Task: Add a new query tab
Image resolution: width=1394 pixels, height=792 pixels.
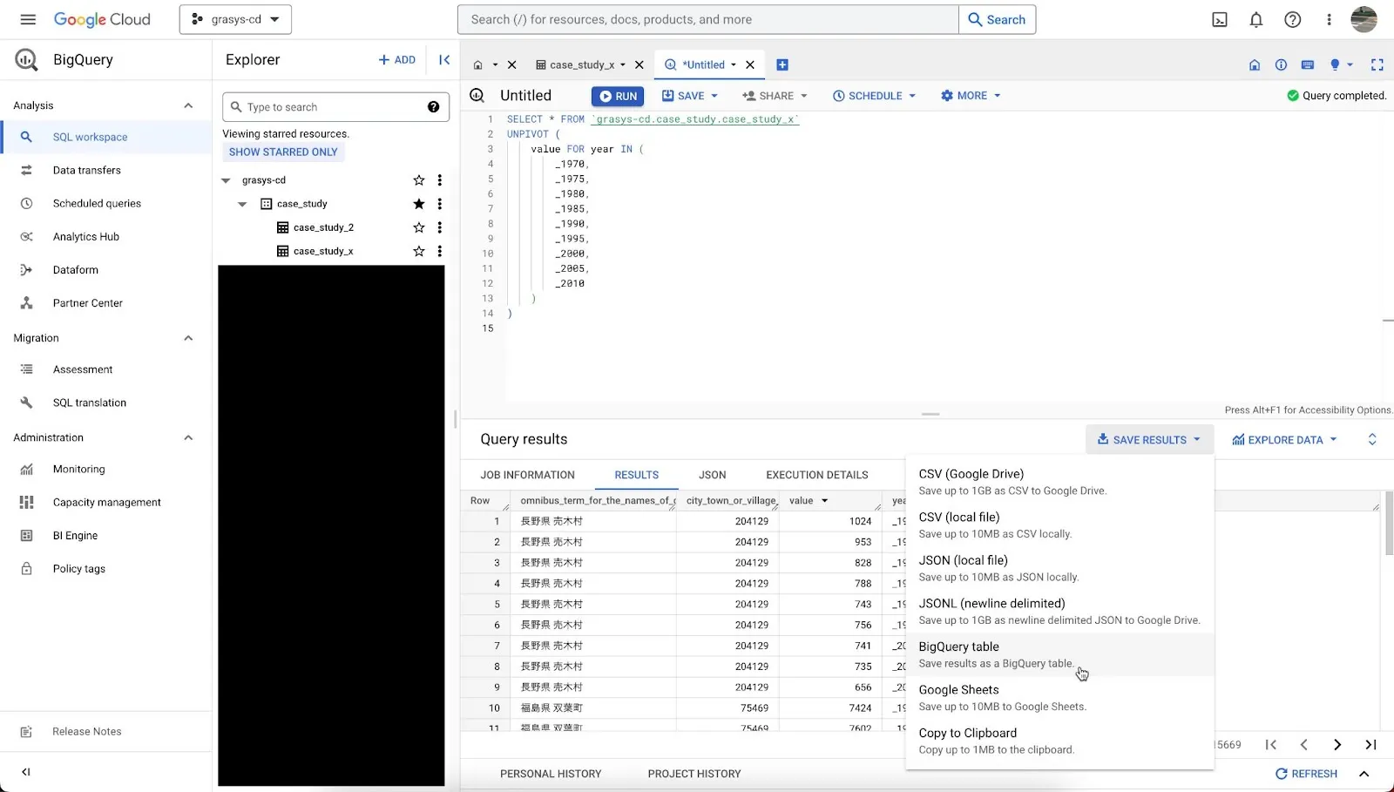Action: pos(782,64)
